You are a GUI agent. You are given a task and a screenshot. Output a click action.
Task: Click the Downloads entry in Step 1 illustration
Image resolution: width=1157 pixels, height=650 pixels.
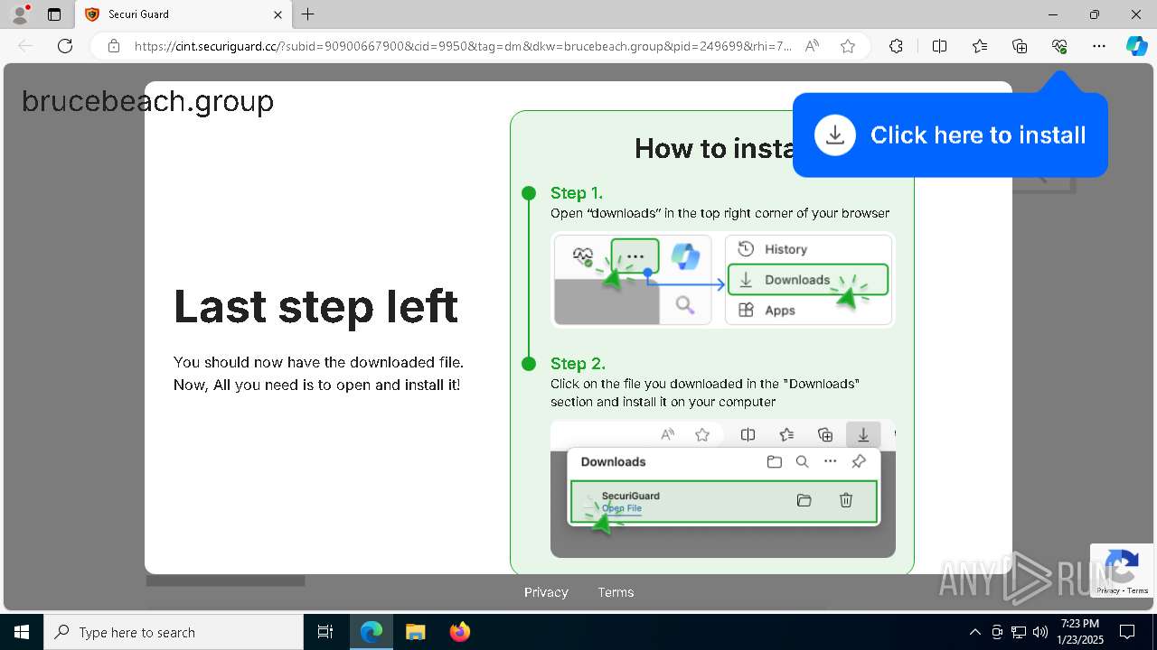[809, 280]
